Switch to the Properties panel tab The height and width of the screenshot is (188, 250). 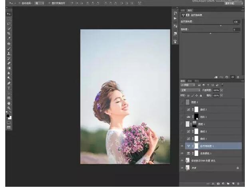click(190, 10)
